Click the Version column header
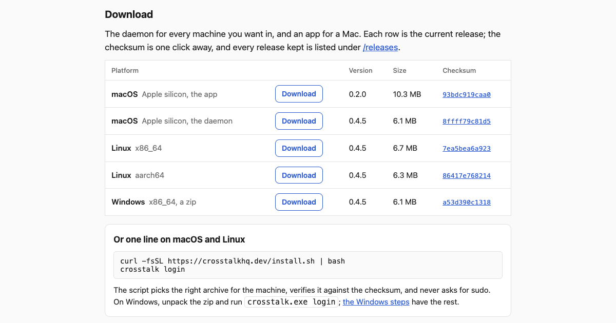The image size is (616, 323). (x=361, y=70)
